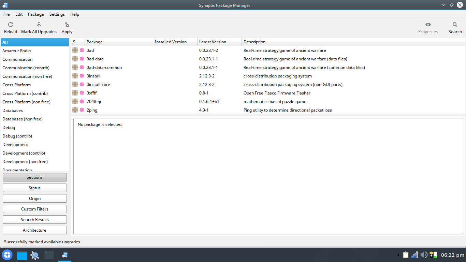The height and width of the screenshot is (262, 466).
Task: Click the pink supported icon beside 0ad-data
Action: (x=82, y=59)
